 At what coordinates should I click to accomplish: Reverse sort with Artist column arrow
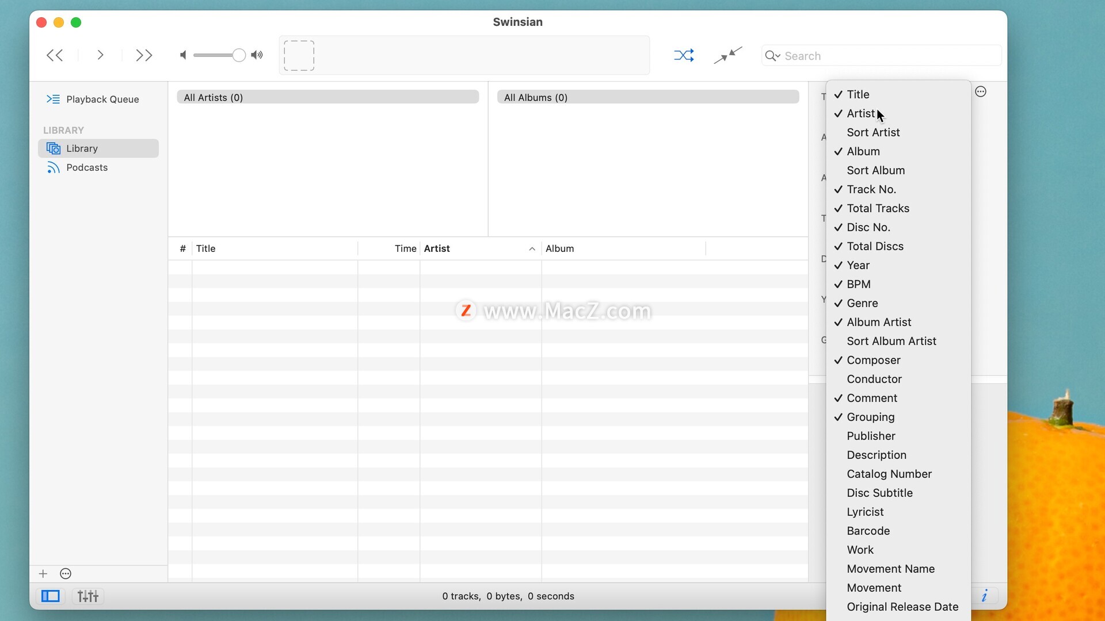[532, 249]
